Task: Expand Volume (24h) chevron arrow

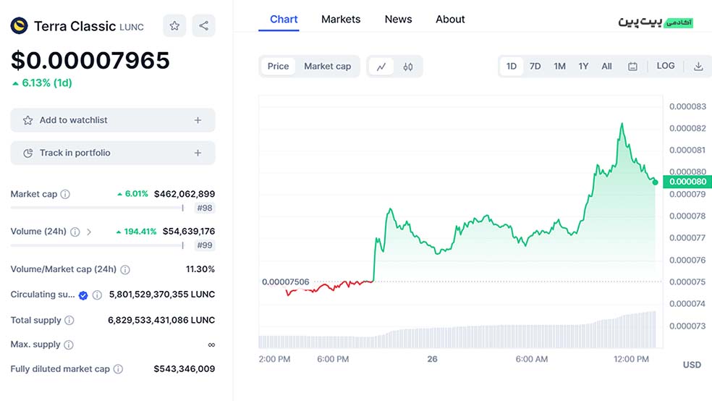Action: tap(89, 232)
